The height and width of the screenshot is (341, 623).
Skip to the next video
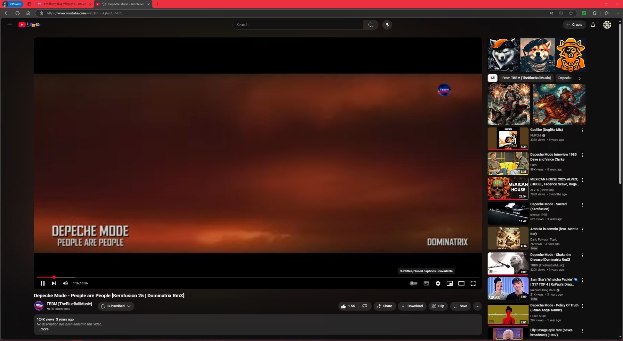click(x=54, y=283)
